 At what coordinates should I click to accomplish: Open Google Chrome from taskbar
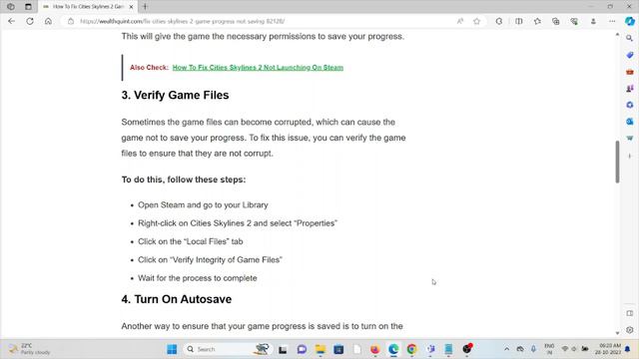411,349
